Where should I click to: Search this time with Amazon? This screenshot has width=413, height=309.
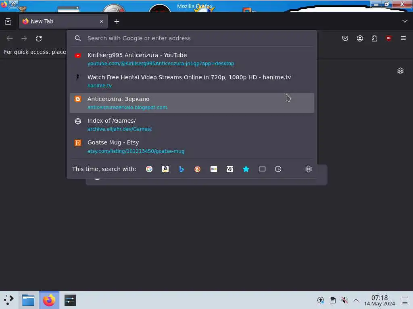[x=165, y=169]
